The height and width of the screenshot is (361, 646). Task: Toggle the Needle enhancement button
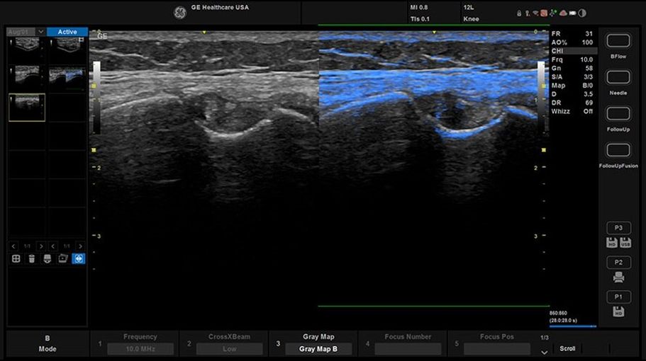point(618,77)
